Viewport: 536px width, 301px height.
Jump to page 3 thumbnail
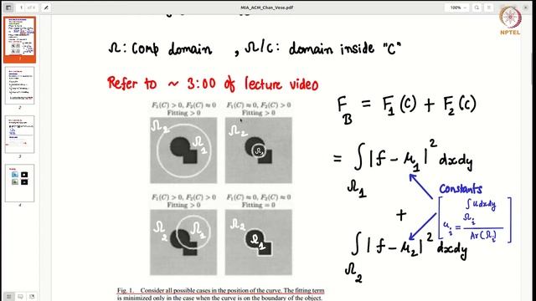(x=20, y=134)
